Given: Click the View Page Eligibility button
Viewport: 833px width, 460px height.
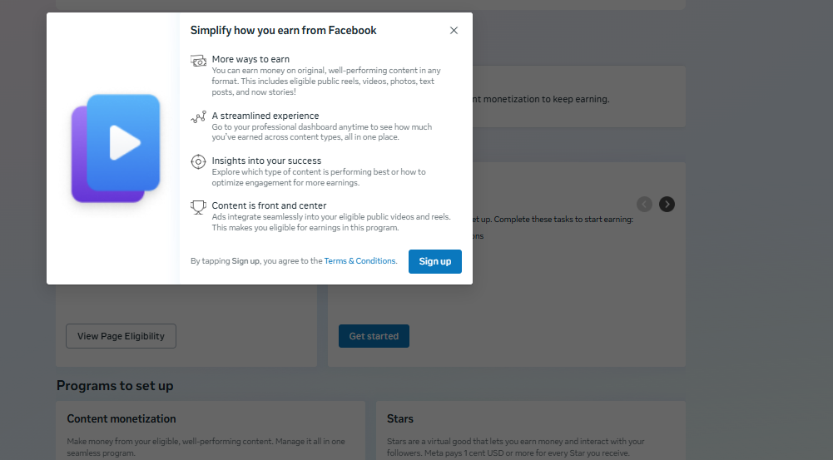Looking at the screenshot, I should tap(121, 336).
